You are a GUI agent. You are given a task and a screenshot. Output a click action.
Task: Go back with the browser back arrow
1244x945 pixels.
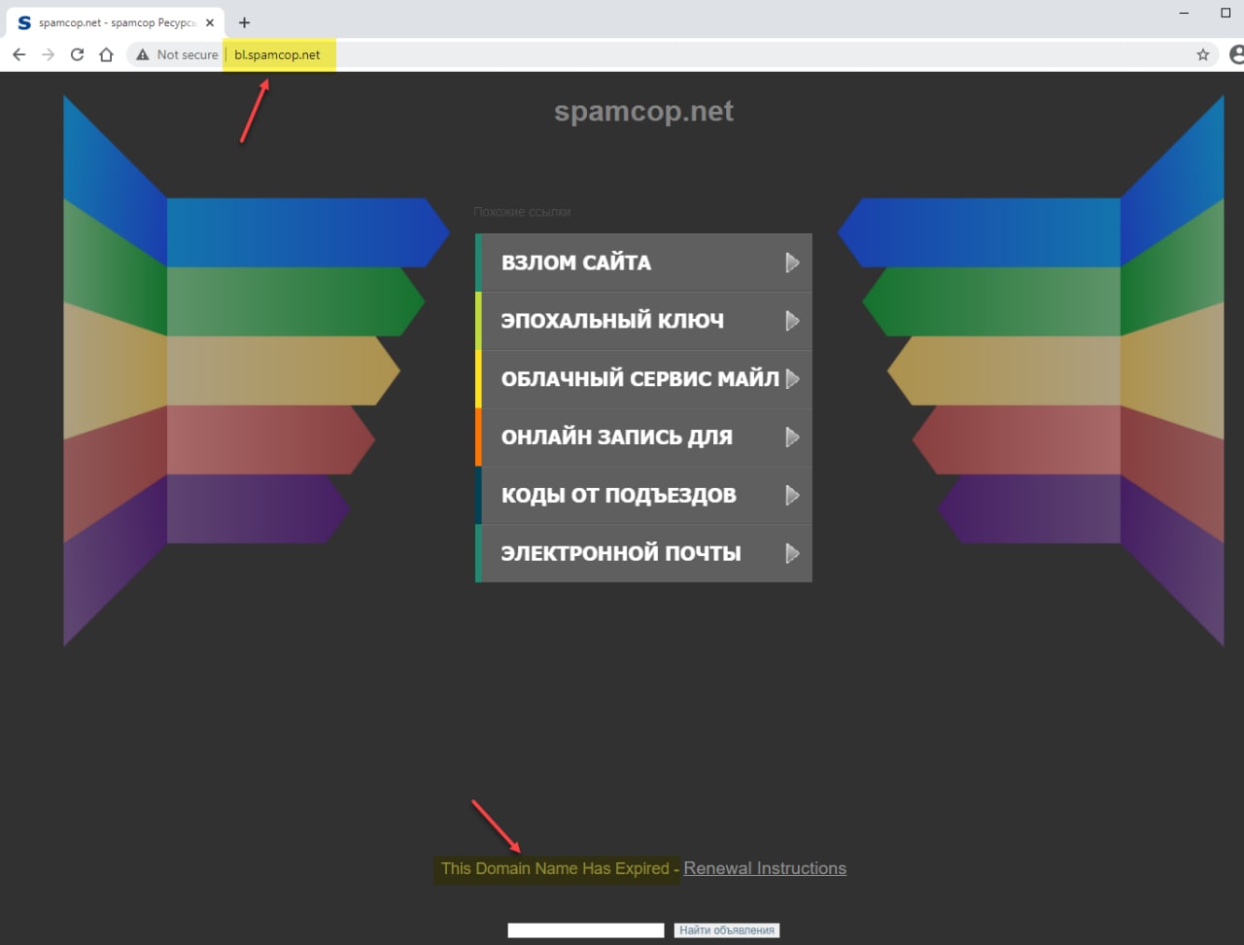pyautogui.click(x=18, y=54)
